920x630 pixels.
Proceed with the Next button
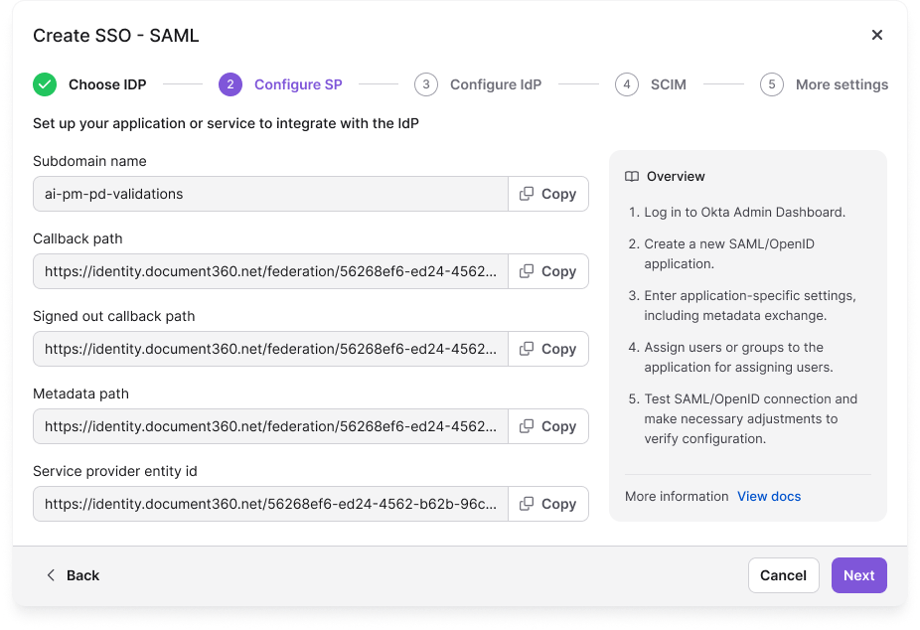(859, 575)
